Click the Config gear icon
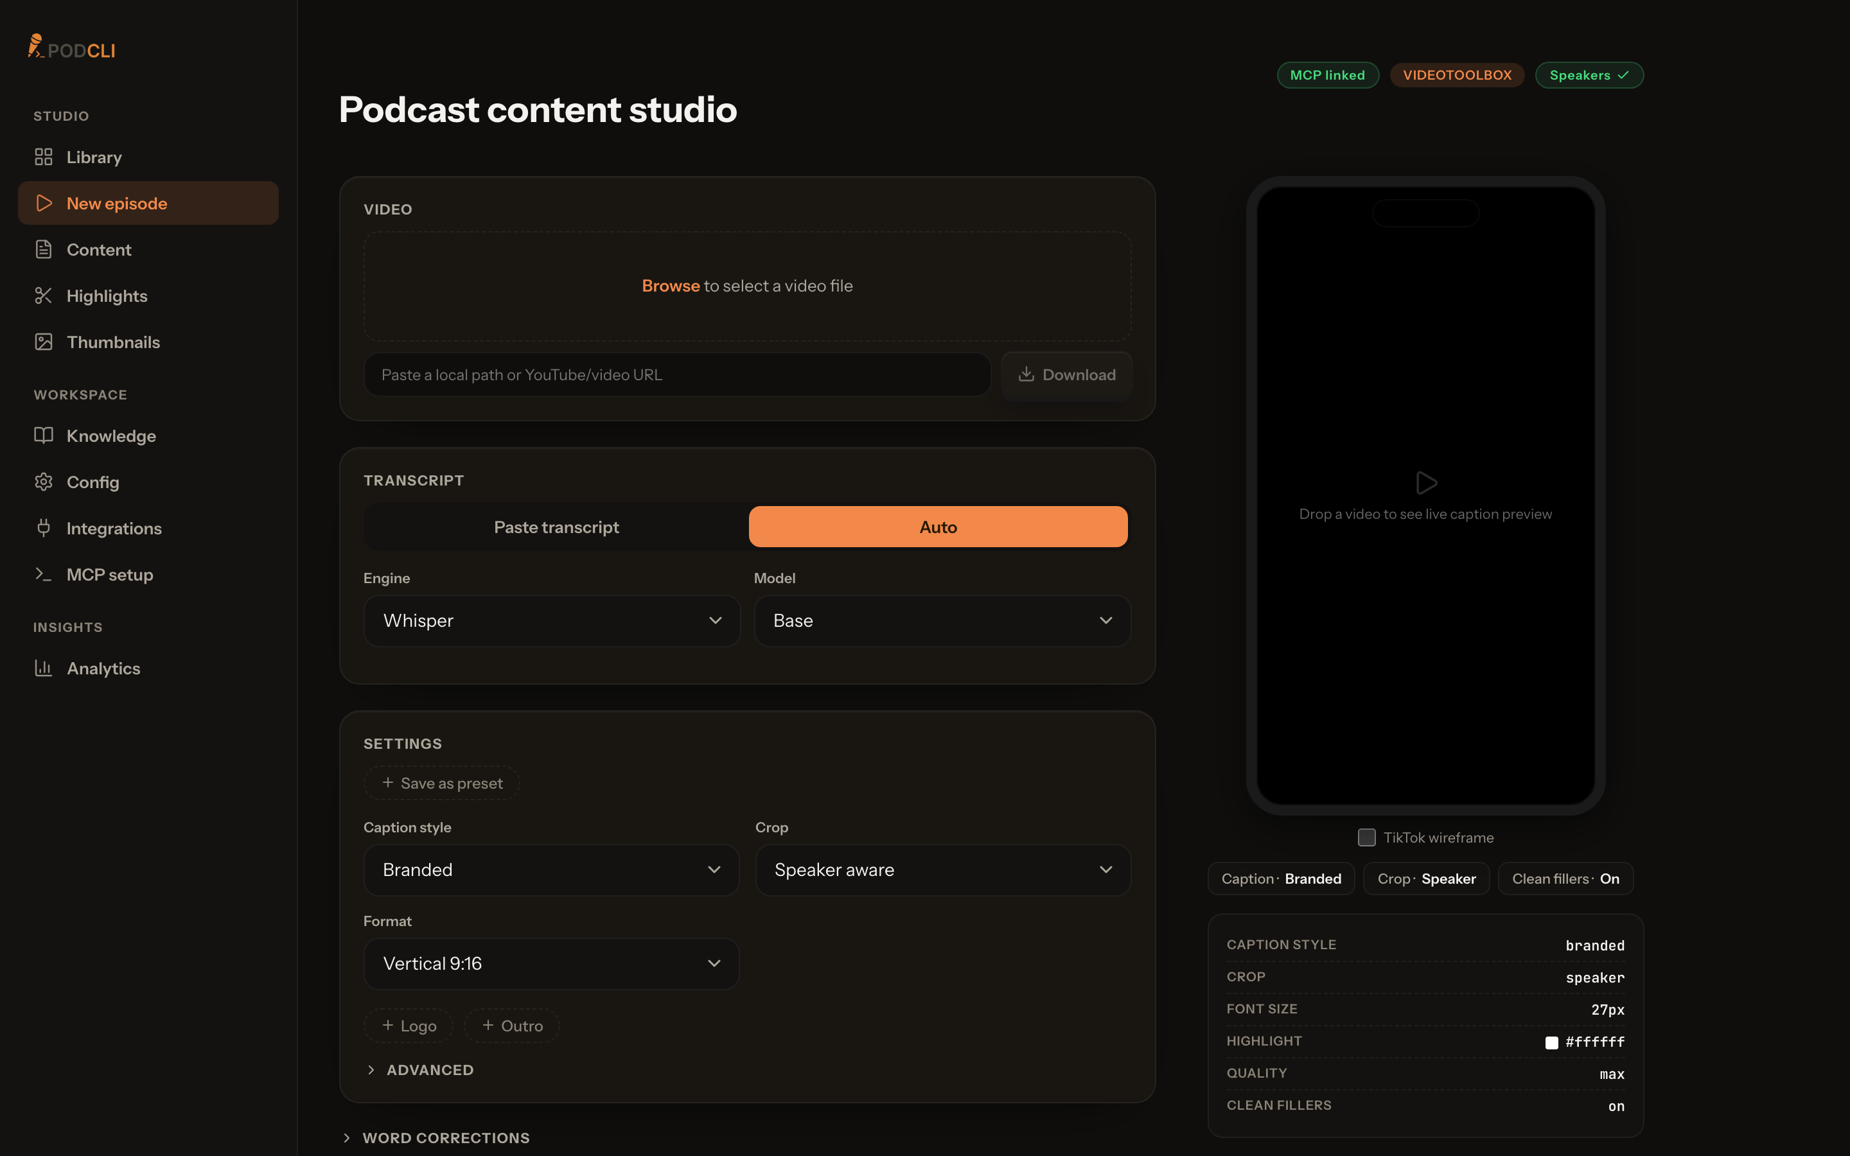The width and height of the screenshot is (1850, 1156). click(x=44, y=482)
